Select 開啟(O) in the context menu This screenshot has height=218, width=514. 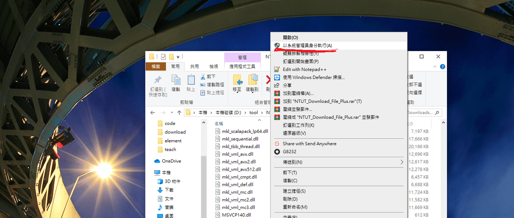pos(339,37)
